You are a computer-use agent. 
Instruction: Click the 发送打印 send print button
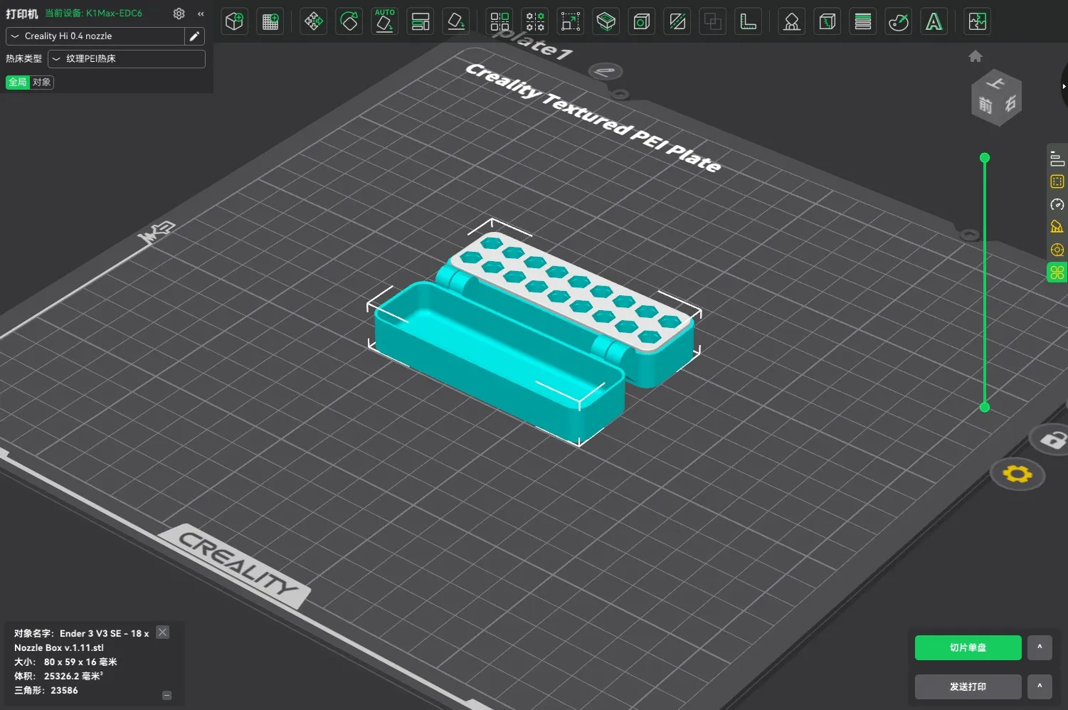968,687
